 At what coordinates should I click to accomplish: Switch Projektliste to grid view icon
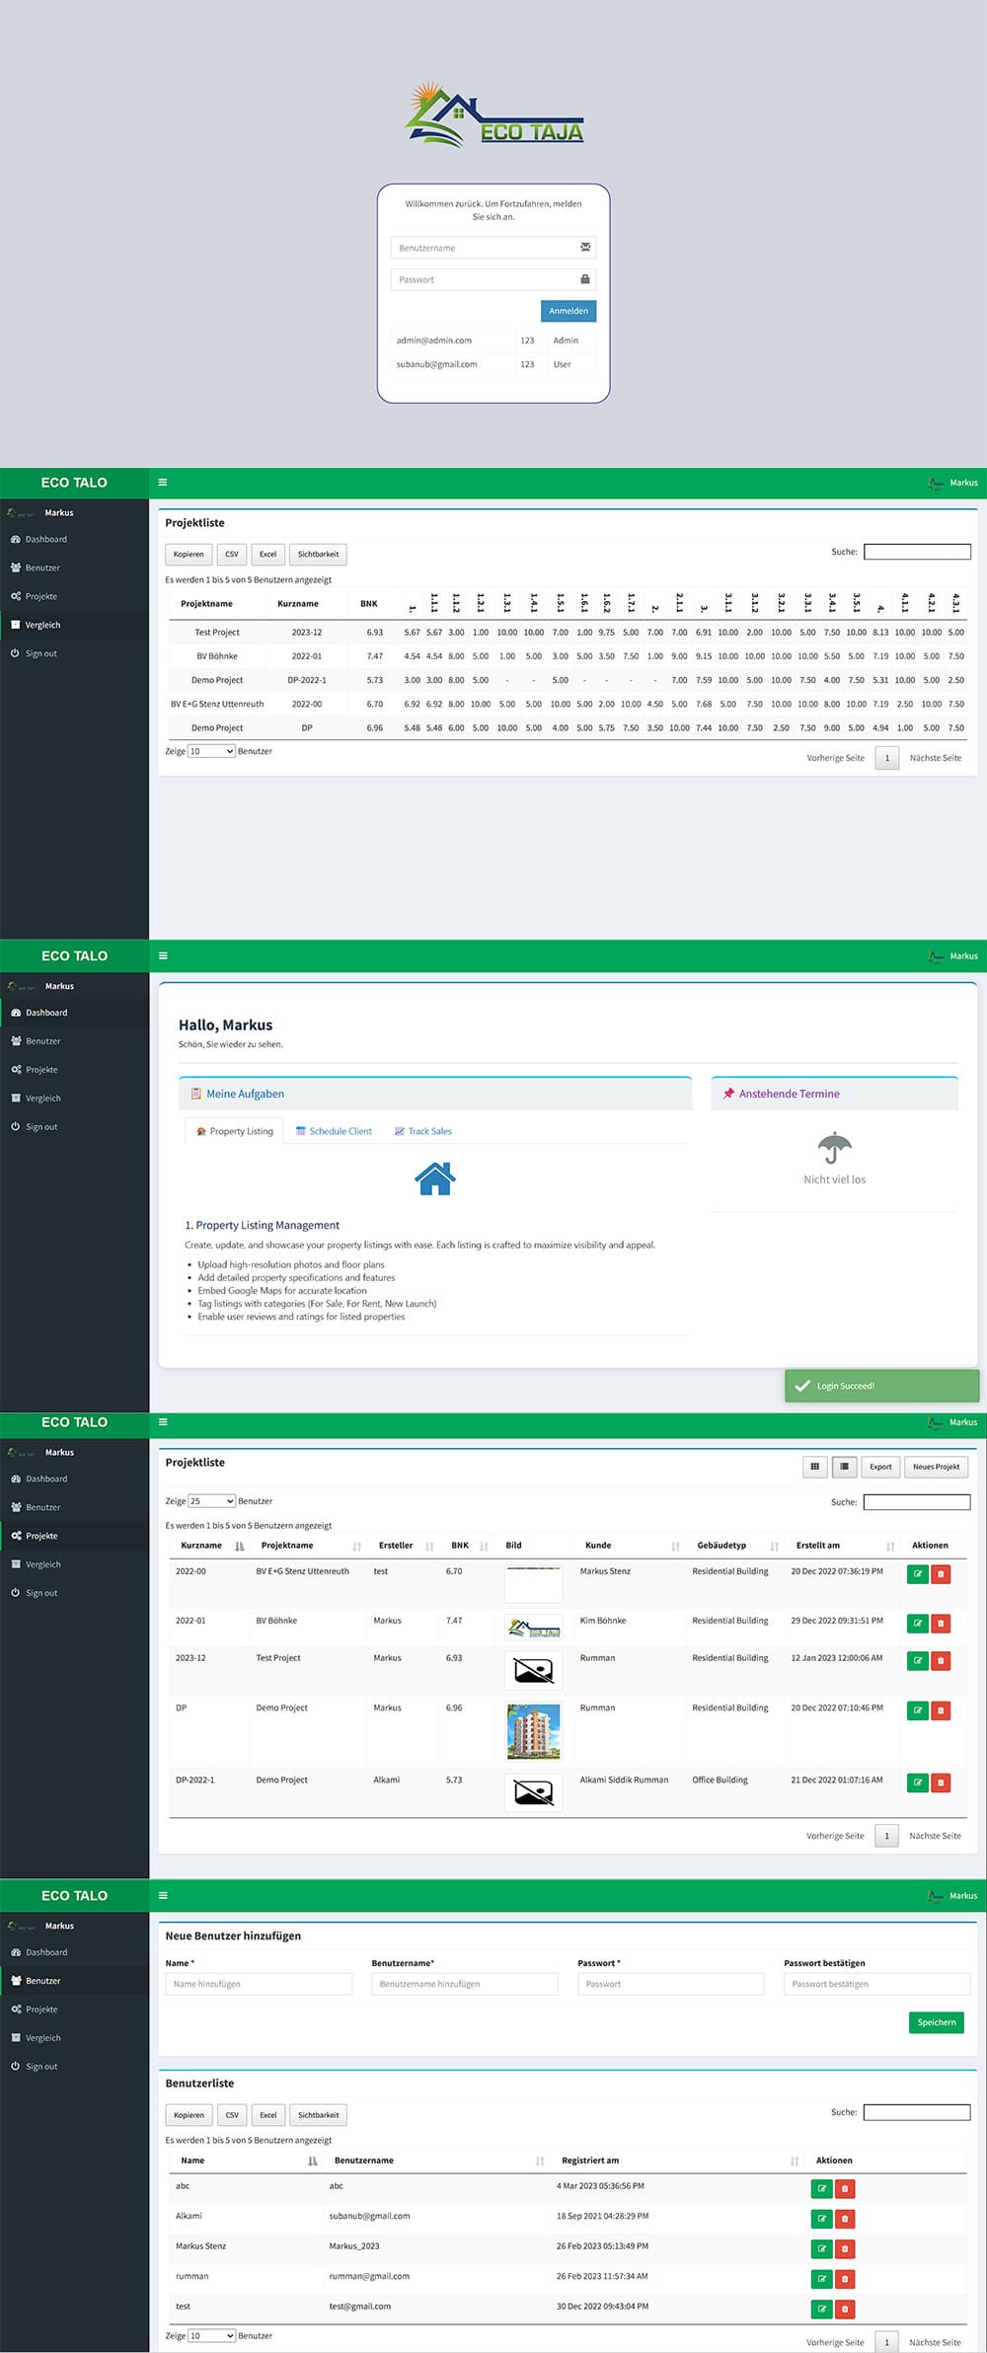[814, 1467]
